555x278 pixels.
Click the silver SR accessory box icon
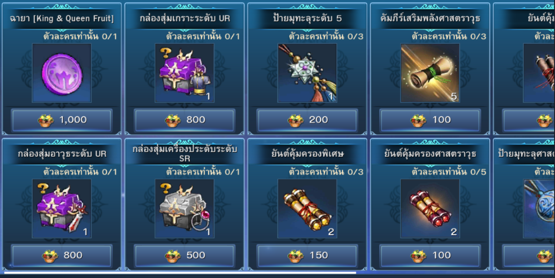184,208
